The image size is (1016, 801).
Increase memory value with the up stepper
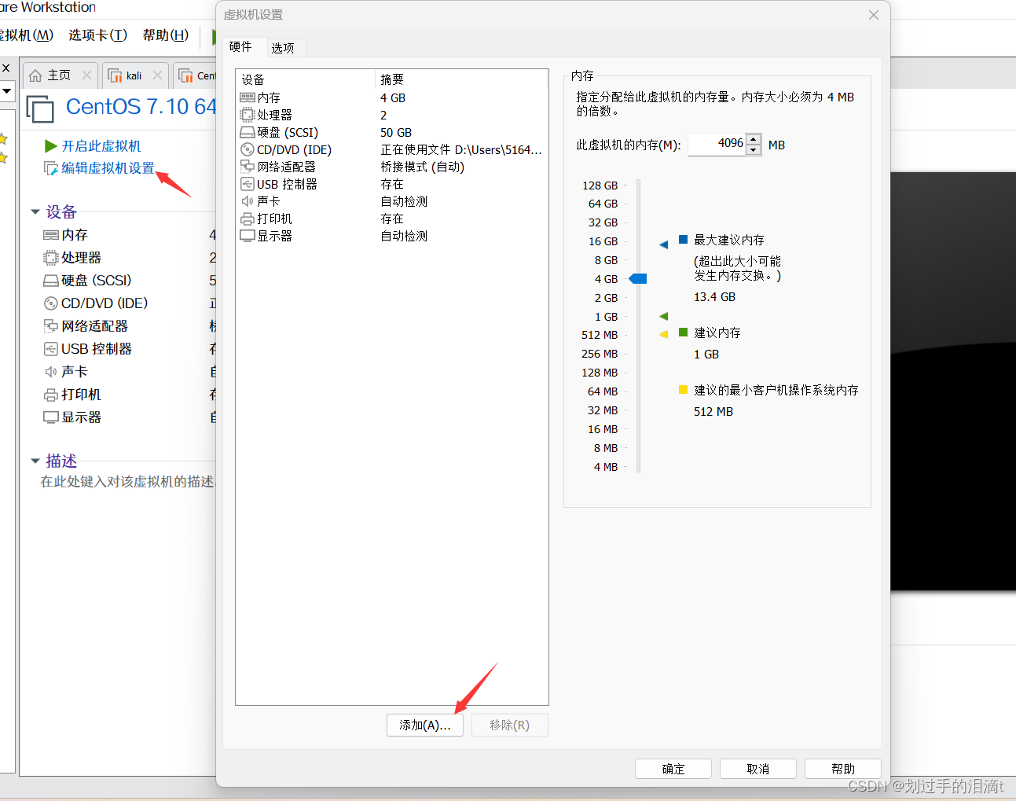(754, 139)
